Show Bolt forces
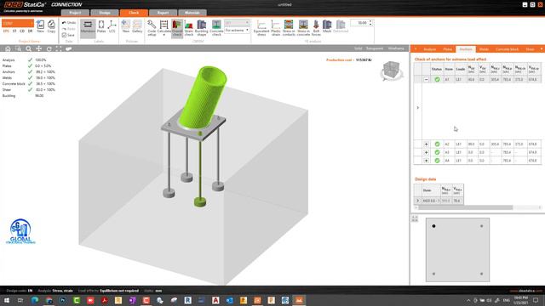The width and height of the screenshot is (545, 306). pyautogui.click(x=316, y=28)
